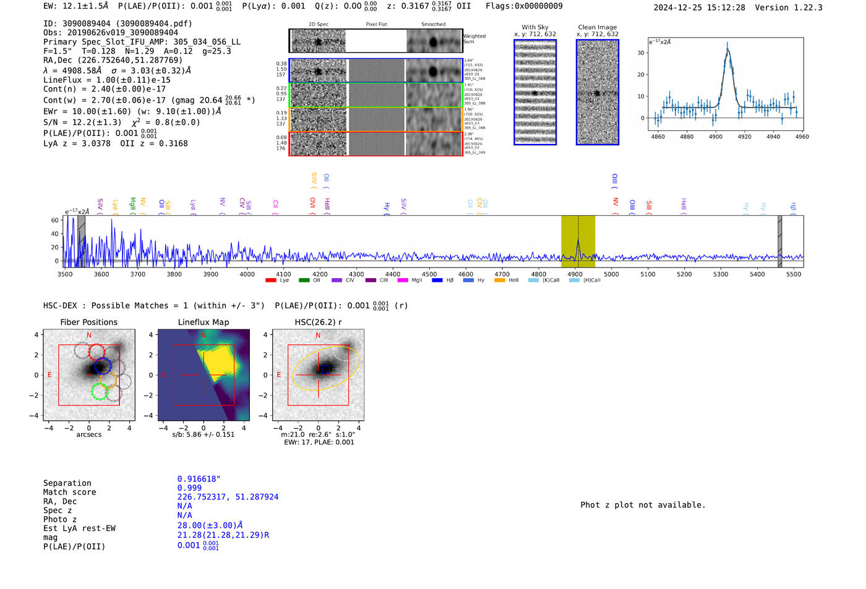Click the Version 1.22.3 timestamp text

(738, 7)
